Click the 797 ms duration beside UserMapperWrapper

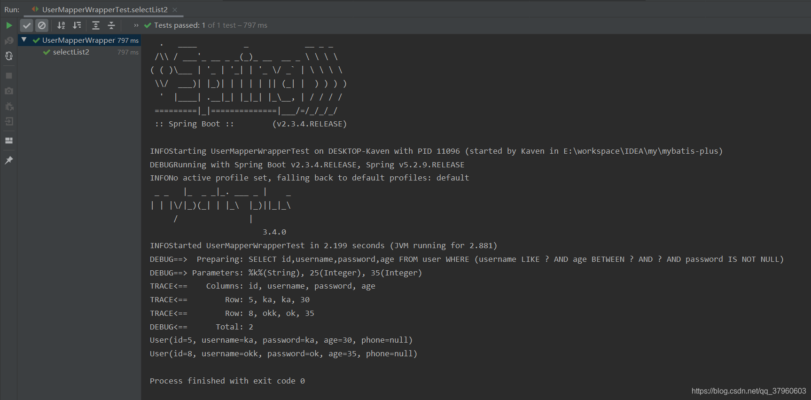click(128, 40)
